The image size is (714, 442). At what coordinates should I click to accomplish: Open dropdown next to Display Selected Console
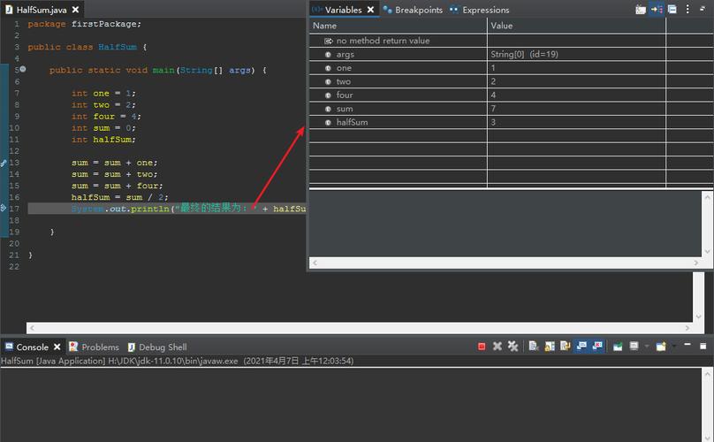coord(647,347)
